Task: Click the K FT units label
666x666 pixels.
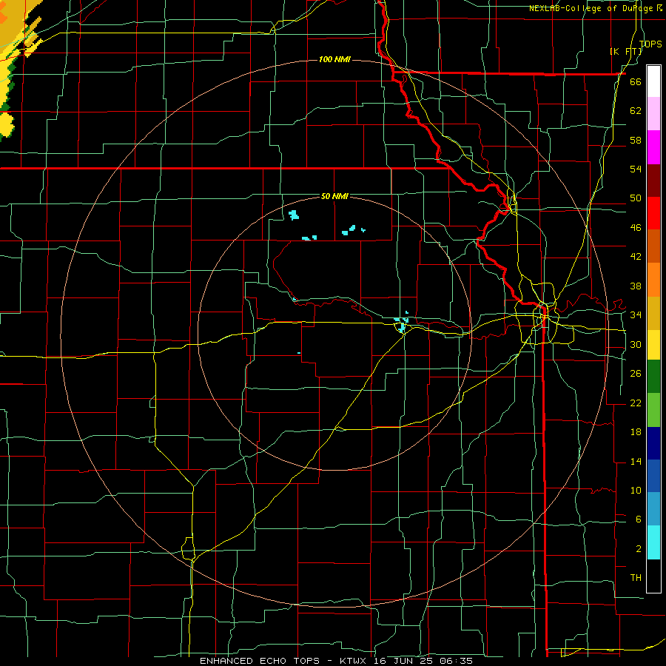Action: point(625,51)
